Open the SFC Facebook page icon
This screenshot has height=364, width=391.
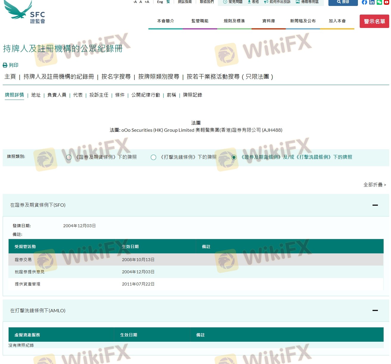[364, 2]
